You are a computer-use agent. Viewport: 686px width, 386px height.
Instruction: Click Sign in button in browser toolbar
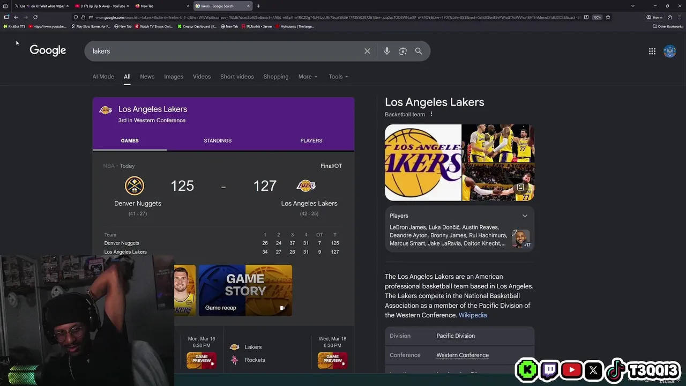coord(654,17)
